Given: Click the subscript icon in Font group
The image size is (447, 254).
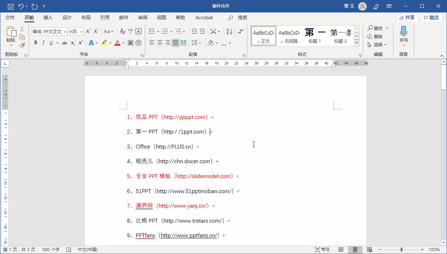Looking at the screenshot, I should click(x=72, y=42).
